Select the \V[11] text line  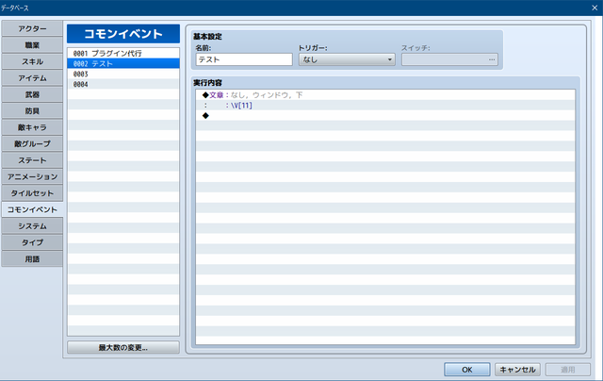tap(385, 105)
